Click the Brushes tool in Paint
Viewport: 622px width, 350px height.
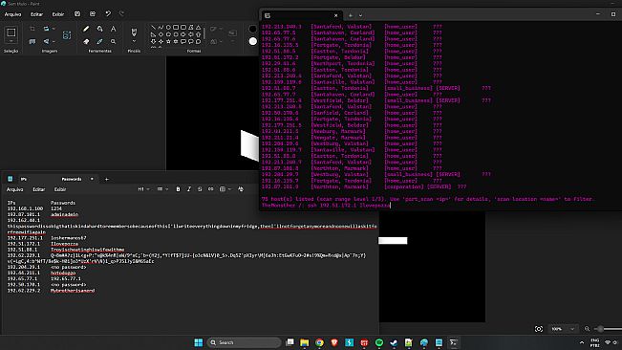coord(134,32)
